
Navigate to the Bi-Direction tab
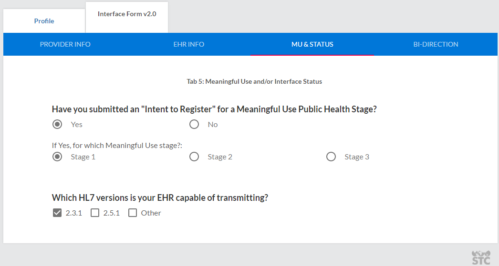436,44
